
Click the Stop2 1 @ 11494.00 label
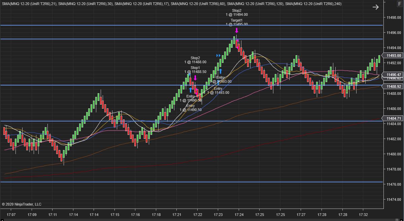pyautogui.click(x=237, y=12)
